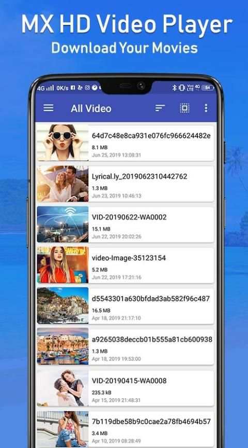248x448 pixels.
Task: Select video VID-20190622-WA0002
Action: point(129,217)
